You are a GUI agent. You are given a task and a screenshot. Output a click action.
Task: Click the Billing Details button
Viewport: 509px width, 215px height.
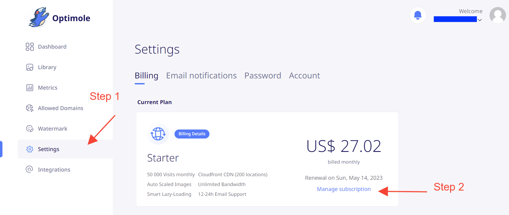click(192, 134)
